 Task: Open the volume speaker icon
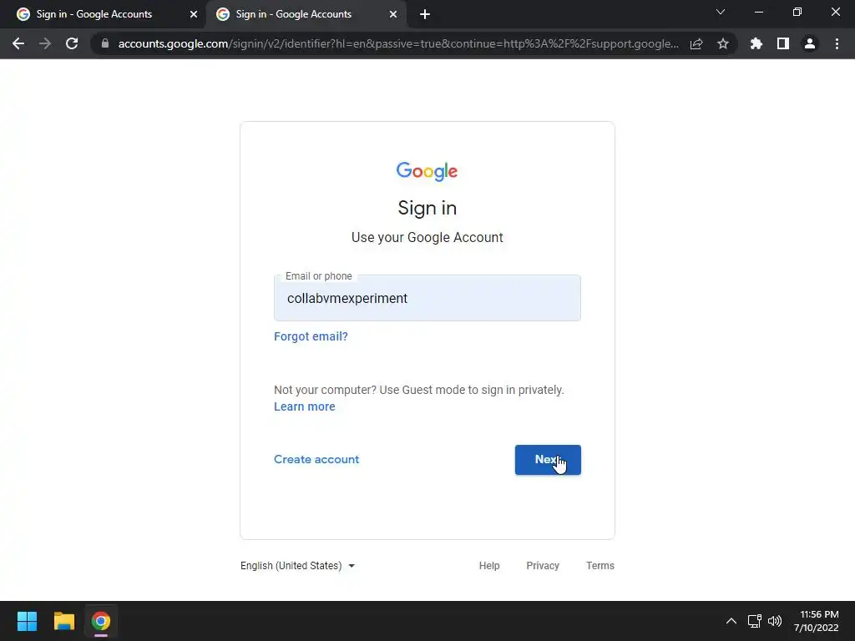coord(775,621)
